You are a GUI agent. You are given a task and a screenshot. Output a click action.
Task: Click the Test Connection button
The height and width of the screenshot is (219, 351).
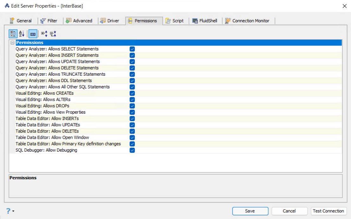point(328,211)
